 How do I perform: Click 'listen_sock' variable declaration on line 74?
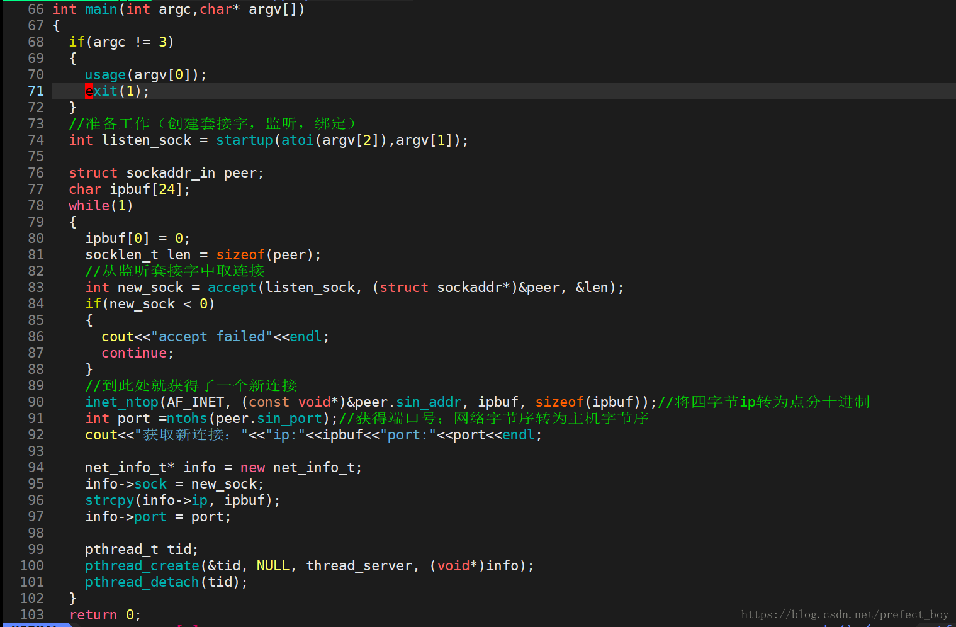tap(147, 140)
